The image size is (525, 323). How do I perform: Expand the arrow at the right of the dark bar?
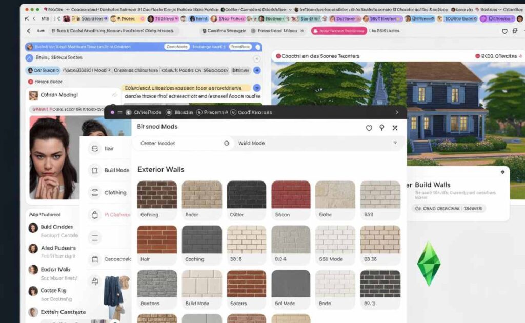(397, 112)
